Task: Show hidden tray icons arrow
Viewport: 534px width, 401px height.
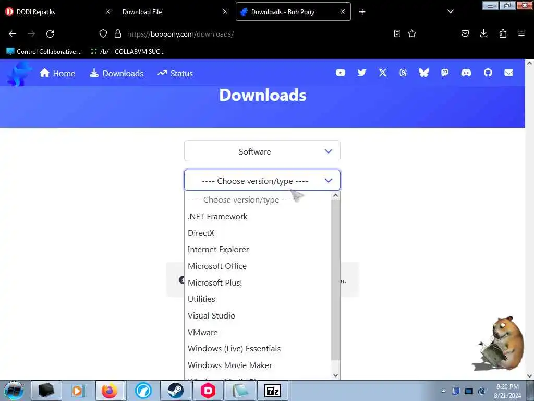Action: click(443, 392)
